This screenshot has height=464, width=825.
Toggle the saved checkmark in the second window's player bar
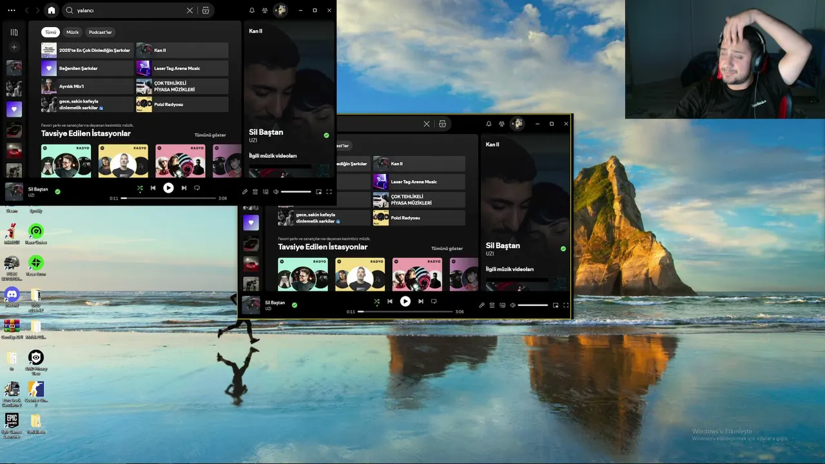(x=295, y=305)
